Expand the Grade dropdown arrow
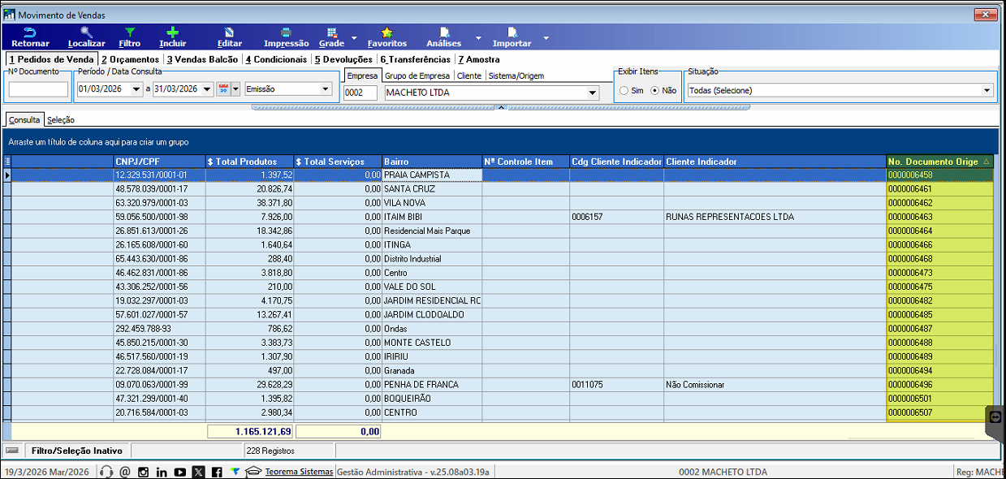 (354, 38)
